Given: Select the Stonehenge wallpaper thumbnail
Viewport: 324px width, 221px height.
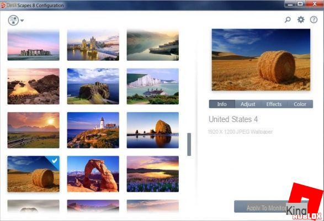Looking at the screenshot, I should (x=34, y=45).
